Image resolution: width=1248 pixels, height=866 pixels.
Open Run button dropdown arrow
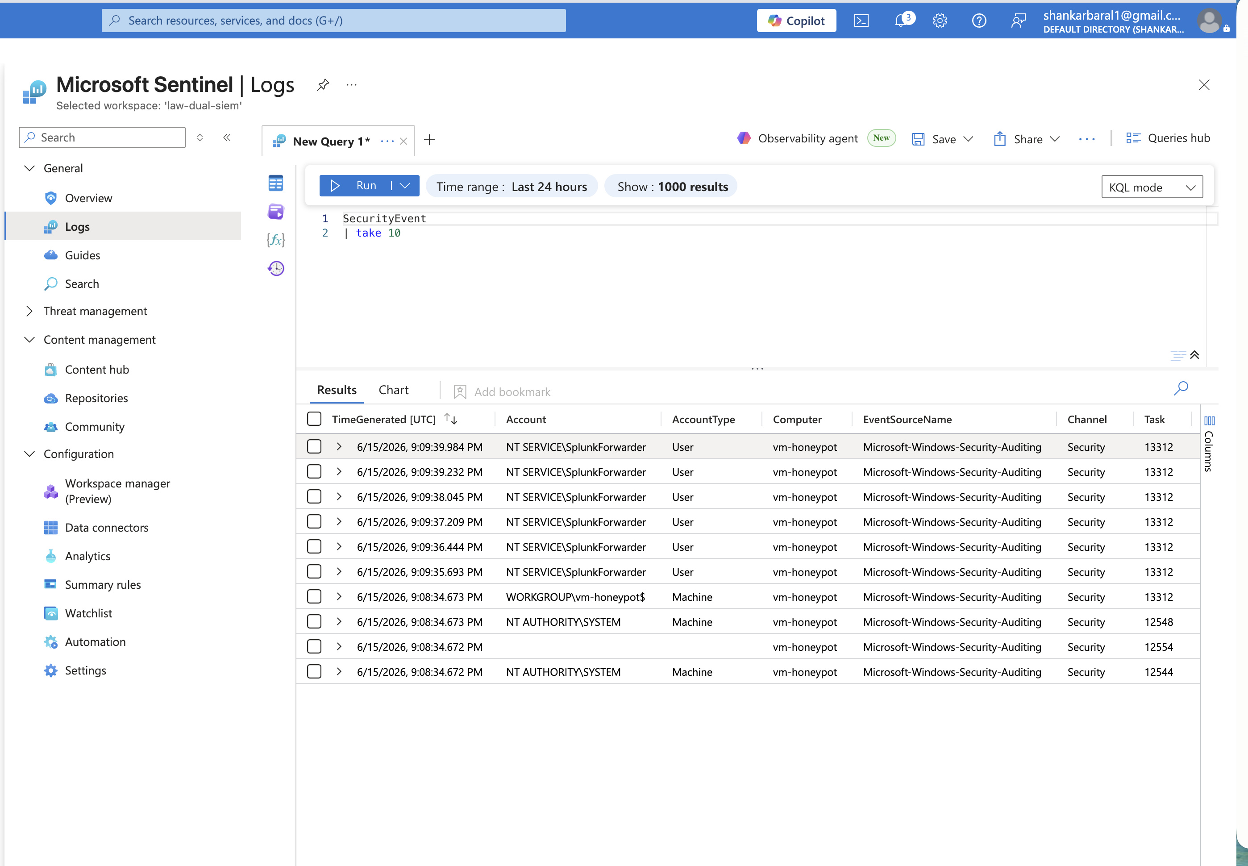(x=405, y=186)
